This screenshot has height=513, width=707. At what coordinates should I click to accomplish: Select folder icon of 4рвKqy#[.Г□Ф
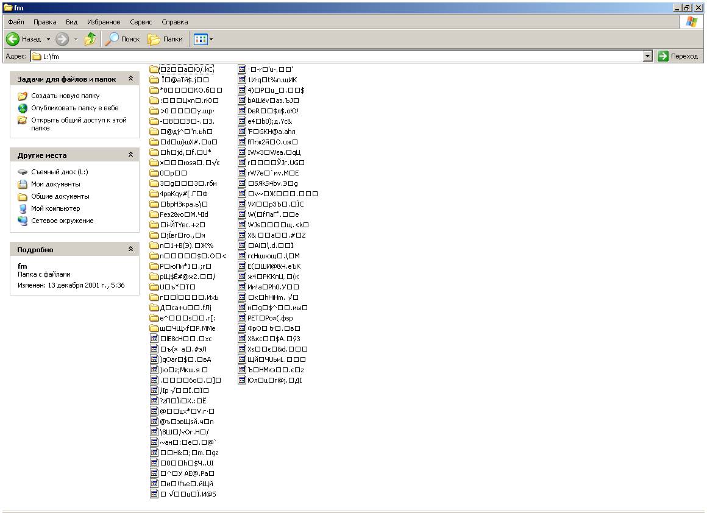(154, 194)
